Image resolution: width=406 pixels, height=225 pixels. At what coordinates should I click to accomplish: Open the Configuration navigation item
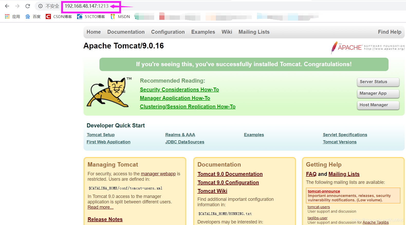[x=168, y=32]
